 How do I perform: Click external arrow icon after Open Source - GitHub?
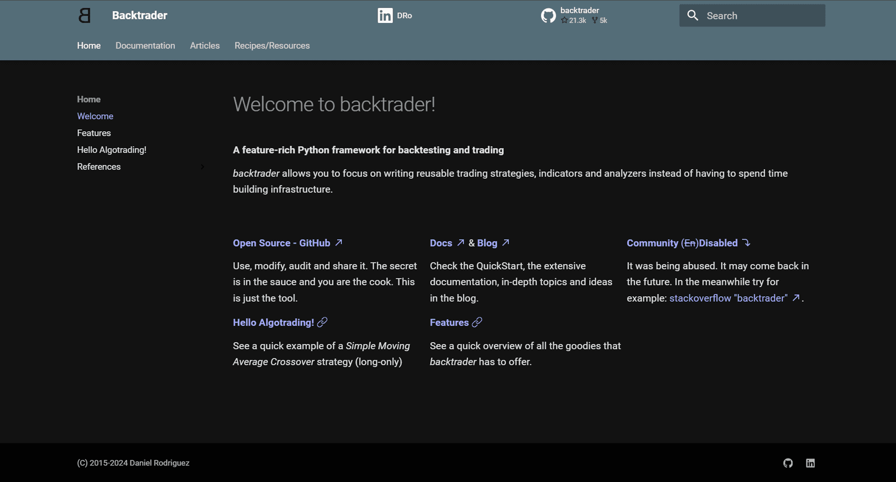tap(339, 242)
